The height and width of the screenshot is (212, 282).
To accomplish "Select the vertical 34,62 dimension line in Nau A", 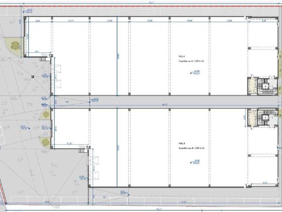I will point(117,57).
